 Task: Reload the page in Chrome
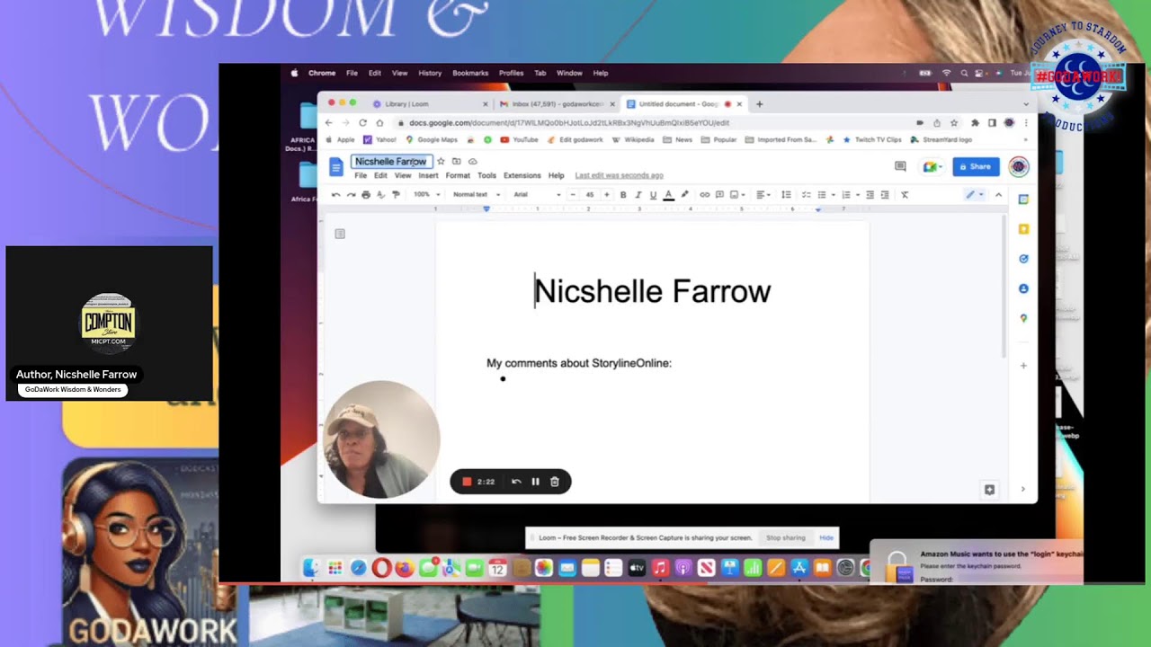[x=362, y=123]
